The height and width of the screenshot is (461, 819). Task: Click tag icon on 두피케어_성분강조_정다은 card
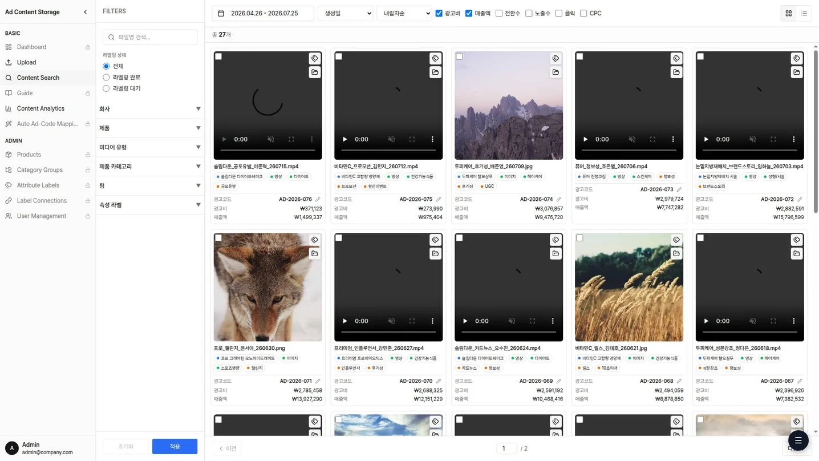coord(797,240)
